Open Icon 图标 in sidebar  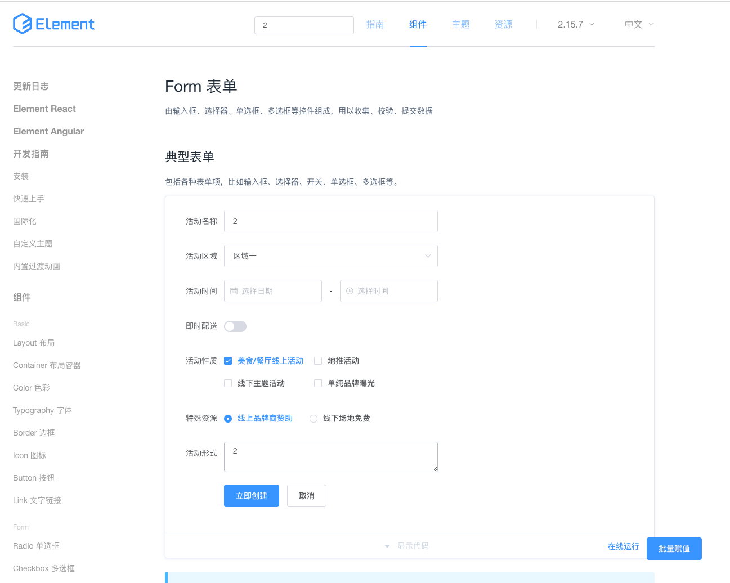coord(30,455)
